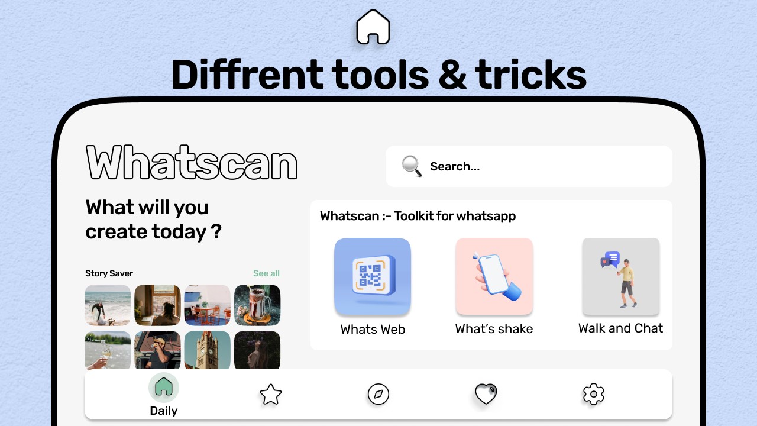The image size is (757, 426).
Task: Open the Walk and Chat tool
Action: pos(621,276)
